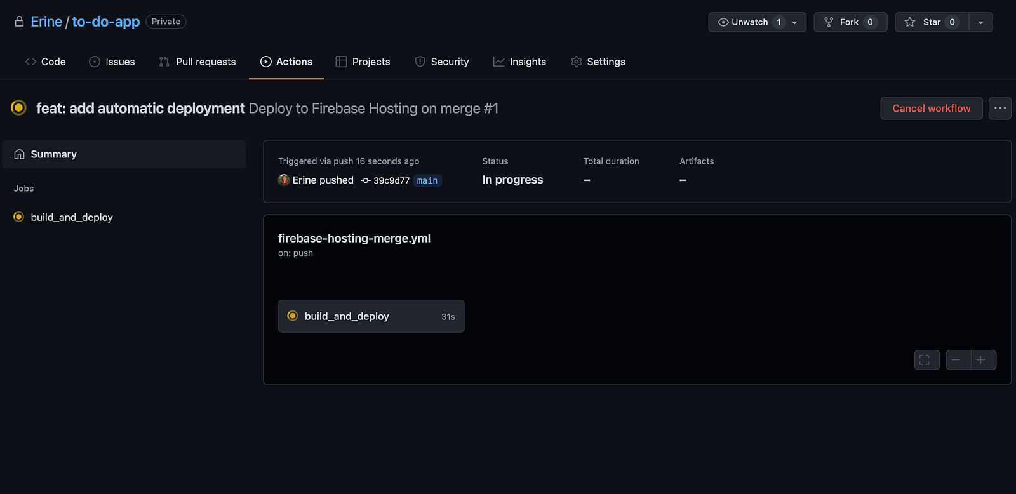
Task: Click the Actions play icon
Action: [265, 62]
